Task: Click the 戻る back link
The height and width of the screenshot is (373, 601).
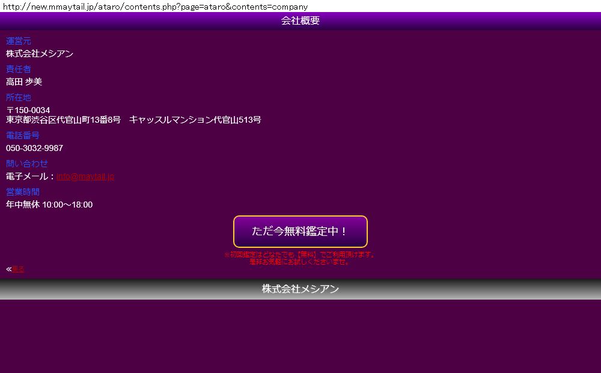Action: [18, 269]
